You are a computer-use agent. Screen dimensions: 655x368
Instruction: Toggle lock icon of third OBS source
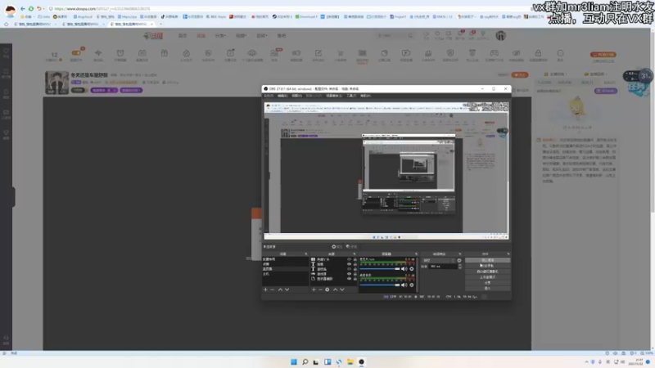[355, 269]
